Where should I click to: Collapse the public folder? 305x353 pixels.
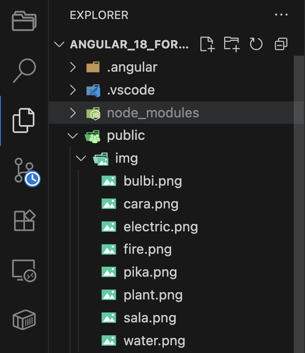point(126,136)
